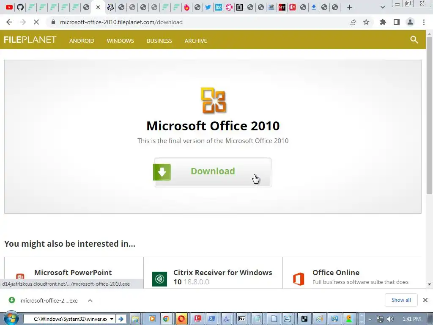Open the Chrome profile avatar

click(410, 22)
